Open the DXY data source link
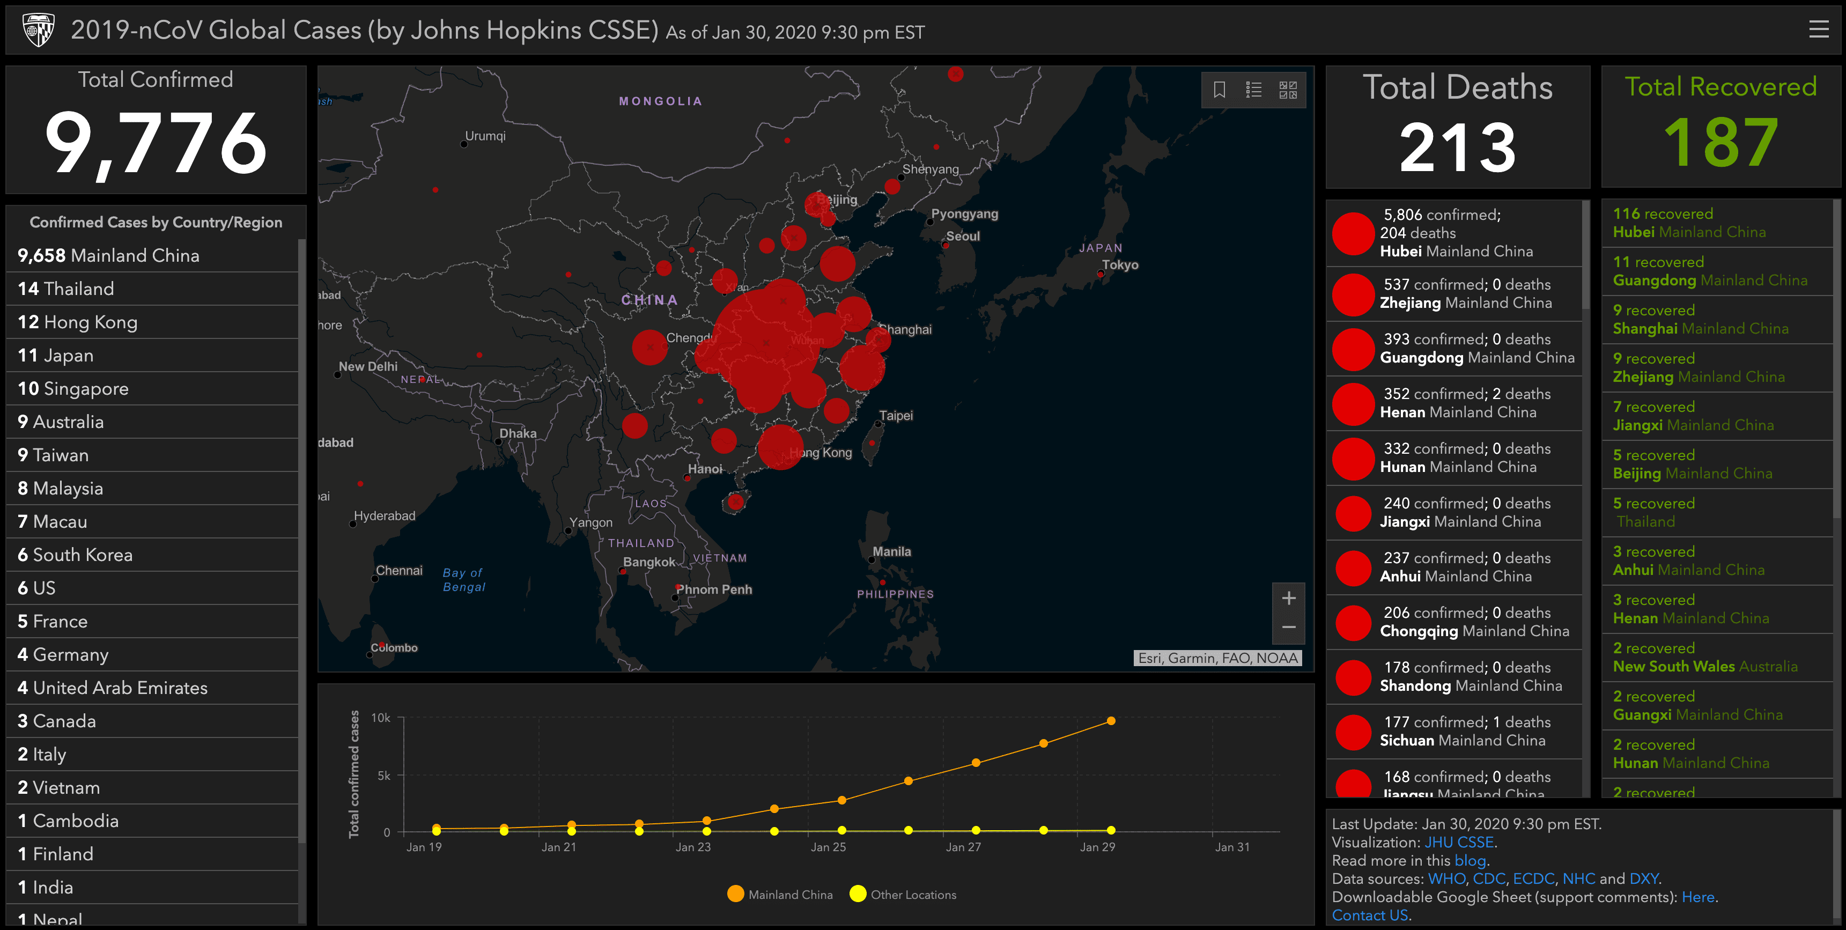The image size is (1846, 930). click(1644, 879)
